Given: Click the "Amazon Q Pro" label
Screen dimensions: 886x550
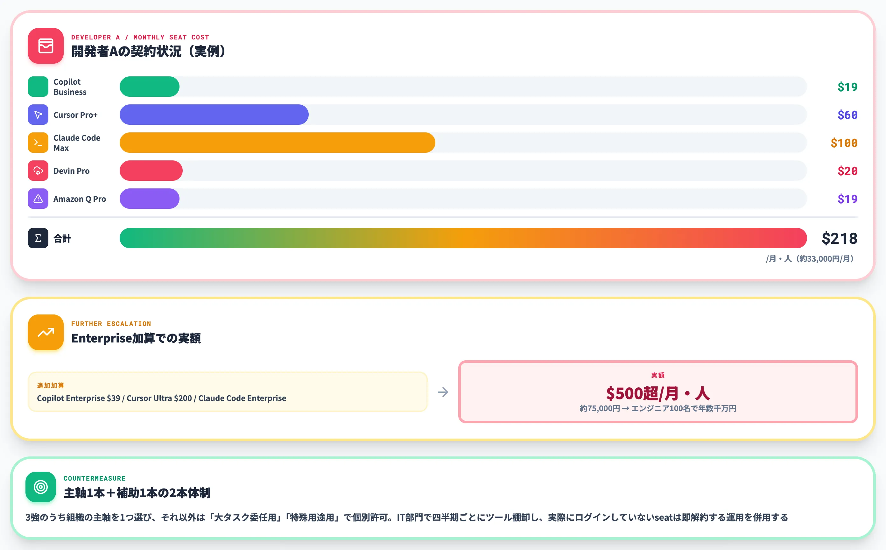Looking at the screenshot, I should tap(80, 199).
